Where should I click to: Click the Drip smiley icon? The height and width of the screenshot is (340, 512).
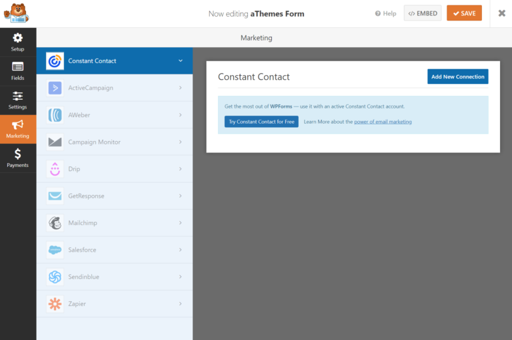tap(55, 169)
